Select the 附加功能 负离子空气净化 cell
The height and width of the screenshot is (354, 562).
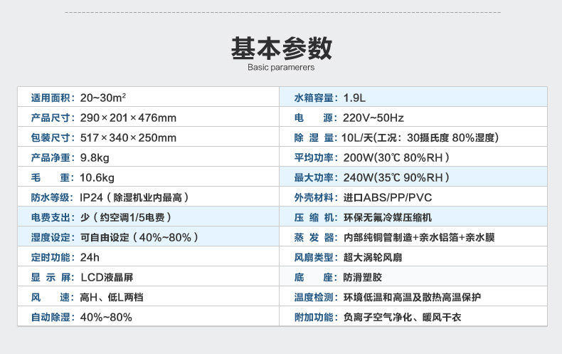[x=413, y=317]
